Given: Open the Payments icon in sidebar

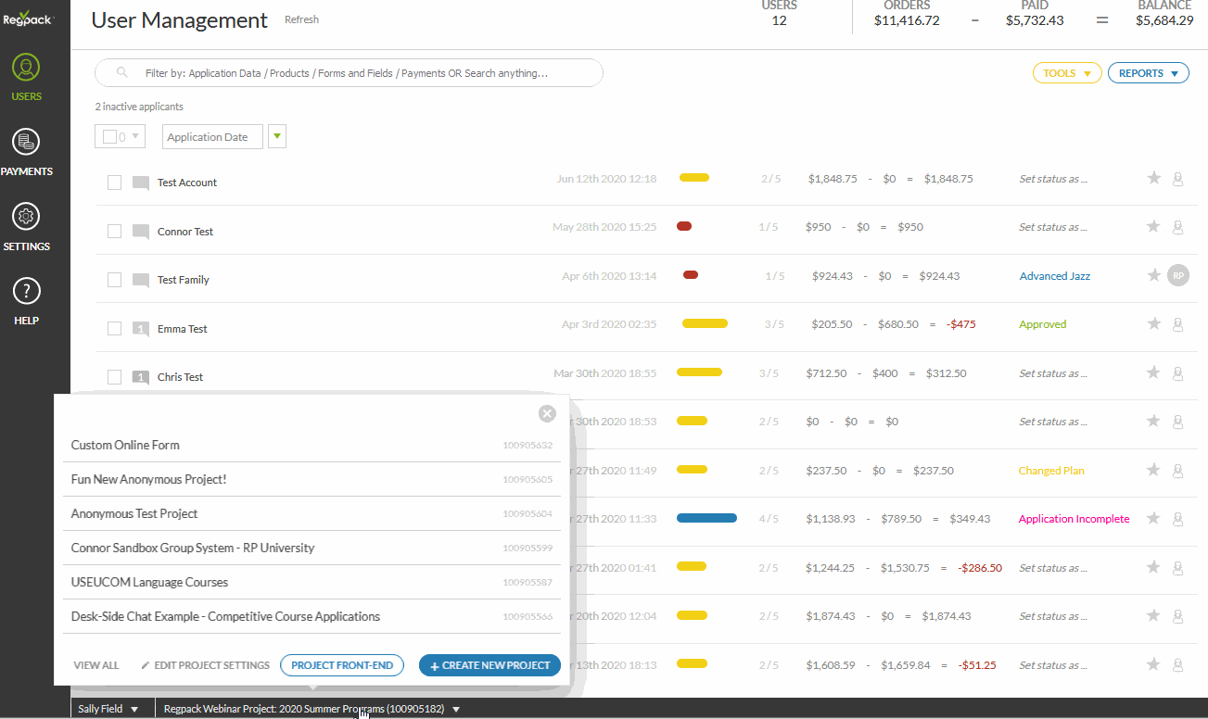Looking at the screenshot, I should (x=26, y=143).
